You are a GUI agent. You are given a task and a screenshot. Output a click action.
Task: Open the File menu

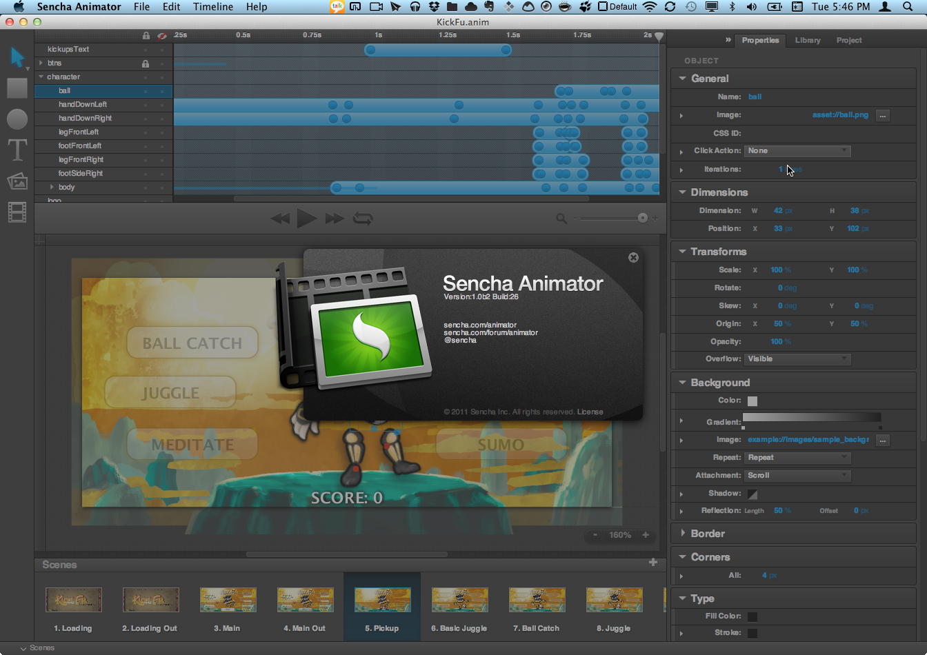pyautogui.click(x=141, y=7)
